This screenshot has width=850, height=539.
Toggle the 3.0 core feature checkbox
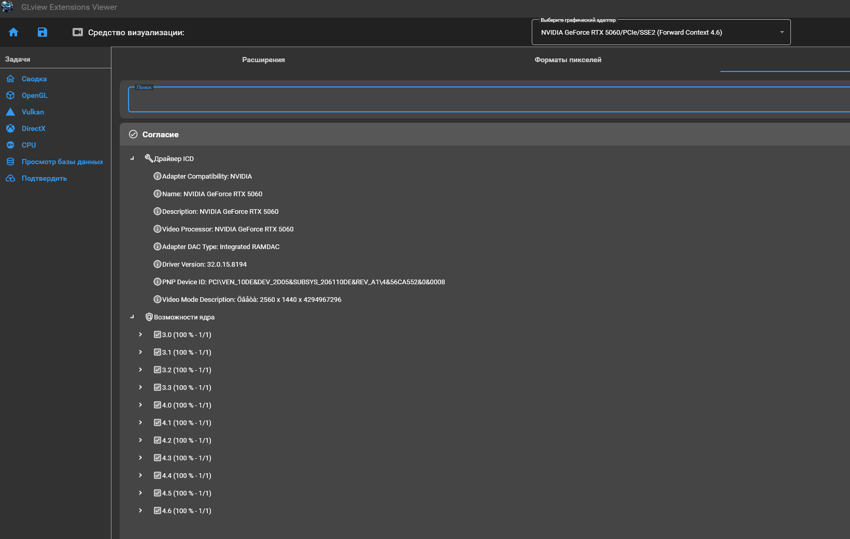click(158, 334)
